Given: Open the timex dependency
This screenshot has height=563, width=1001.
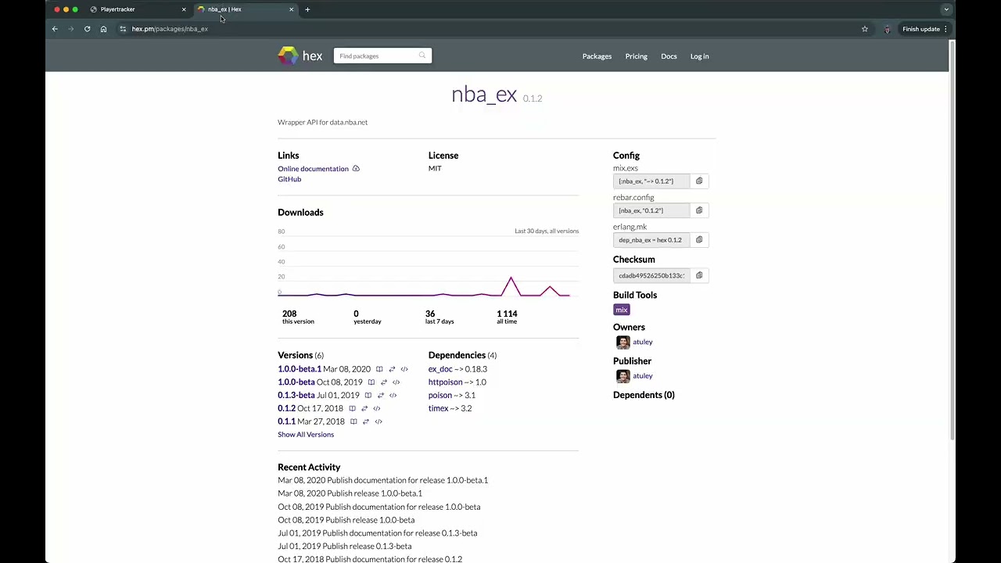Looking at the screenshot, I should click(439, 408).
